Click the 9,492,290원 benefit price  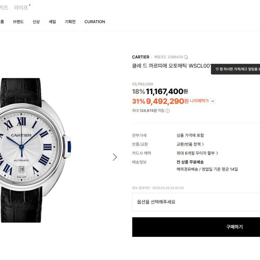(167, 101)
